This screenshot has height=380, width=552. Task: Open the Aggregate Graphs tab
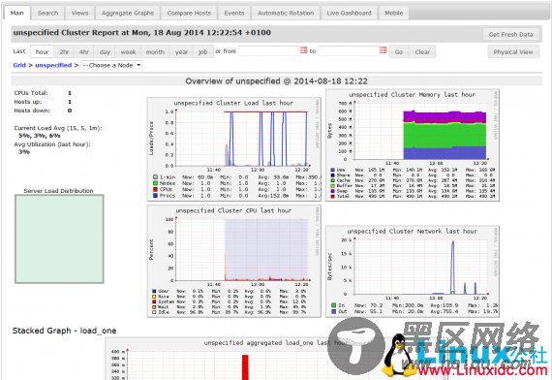(128, 13)
